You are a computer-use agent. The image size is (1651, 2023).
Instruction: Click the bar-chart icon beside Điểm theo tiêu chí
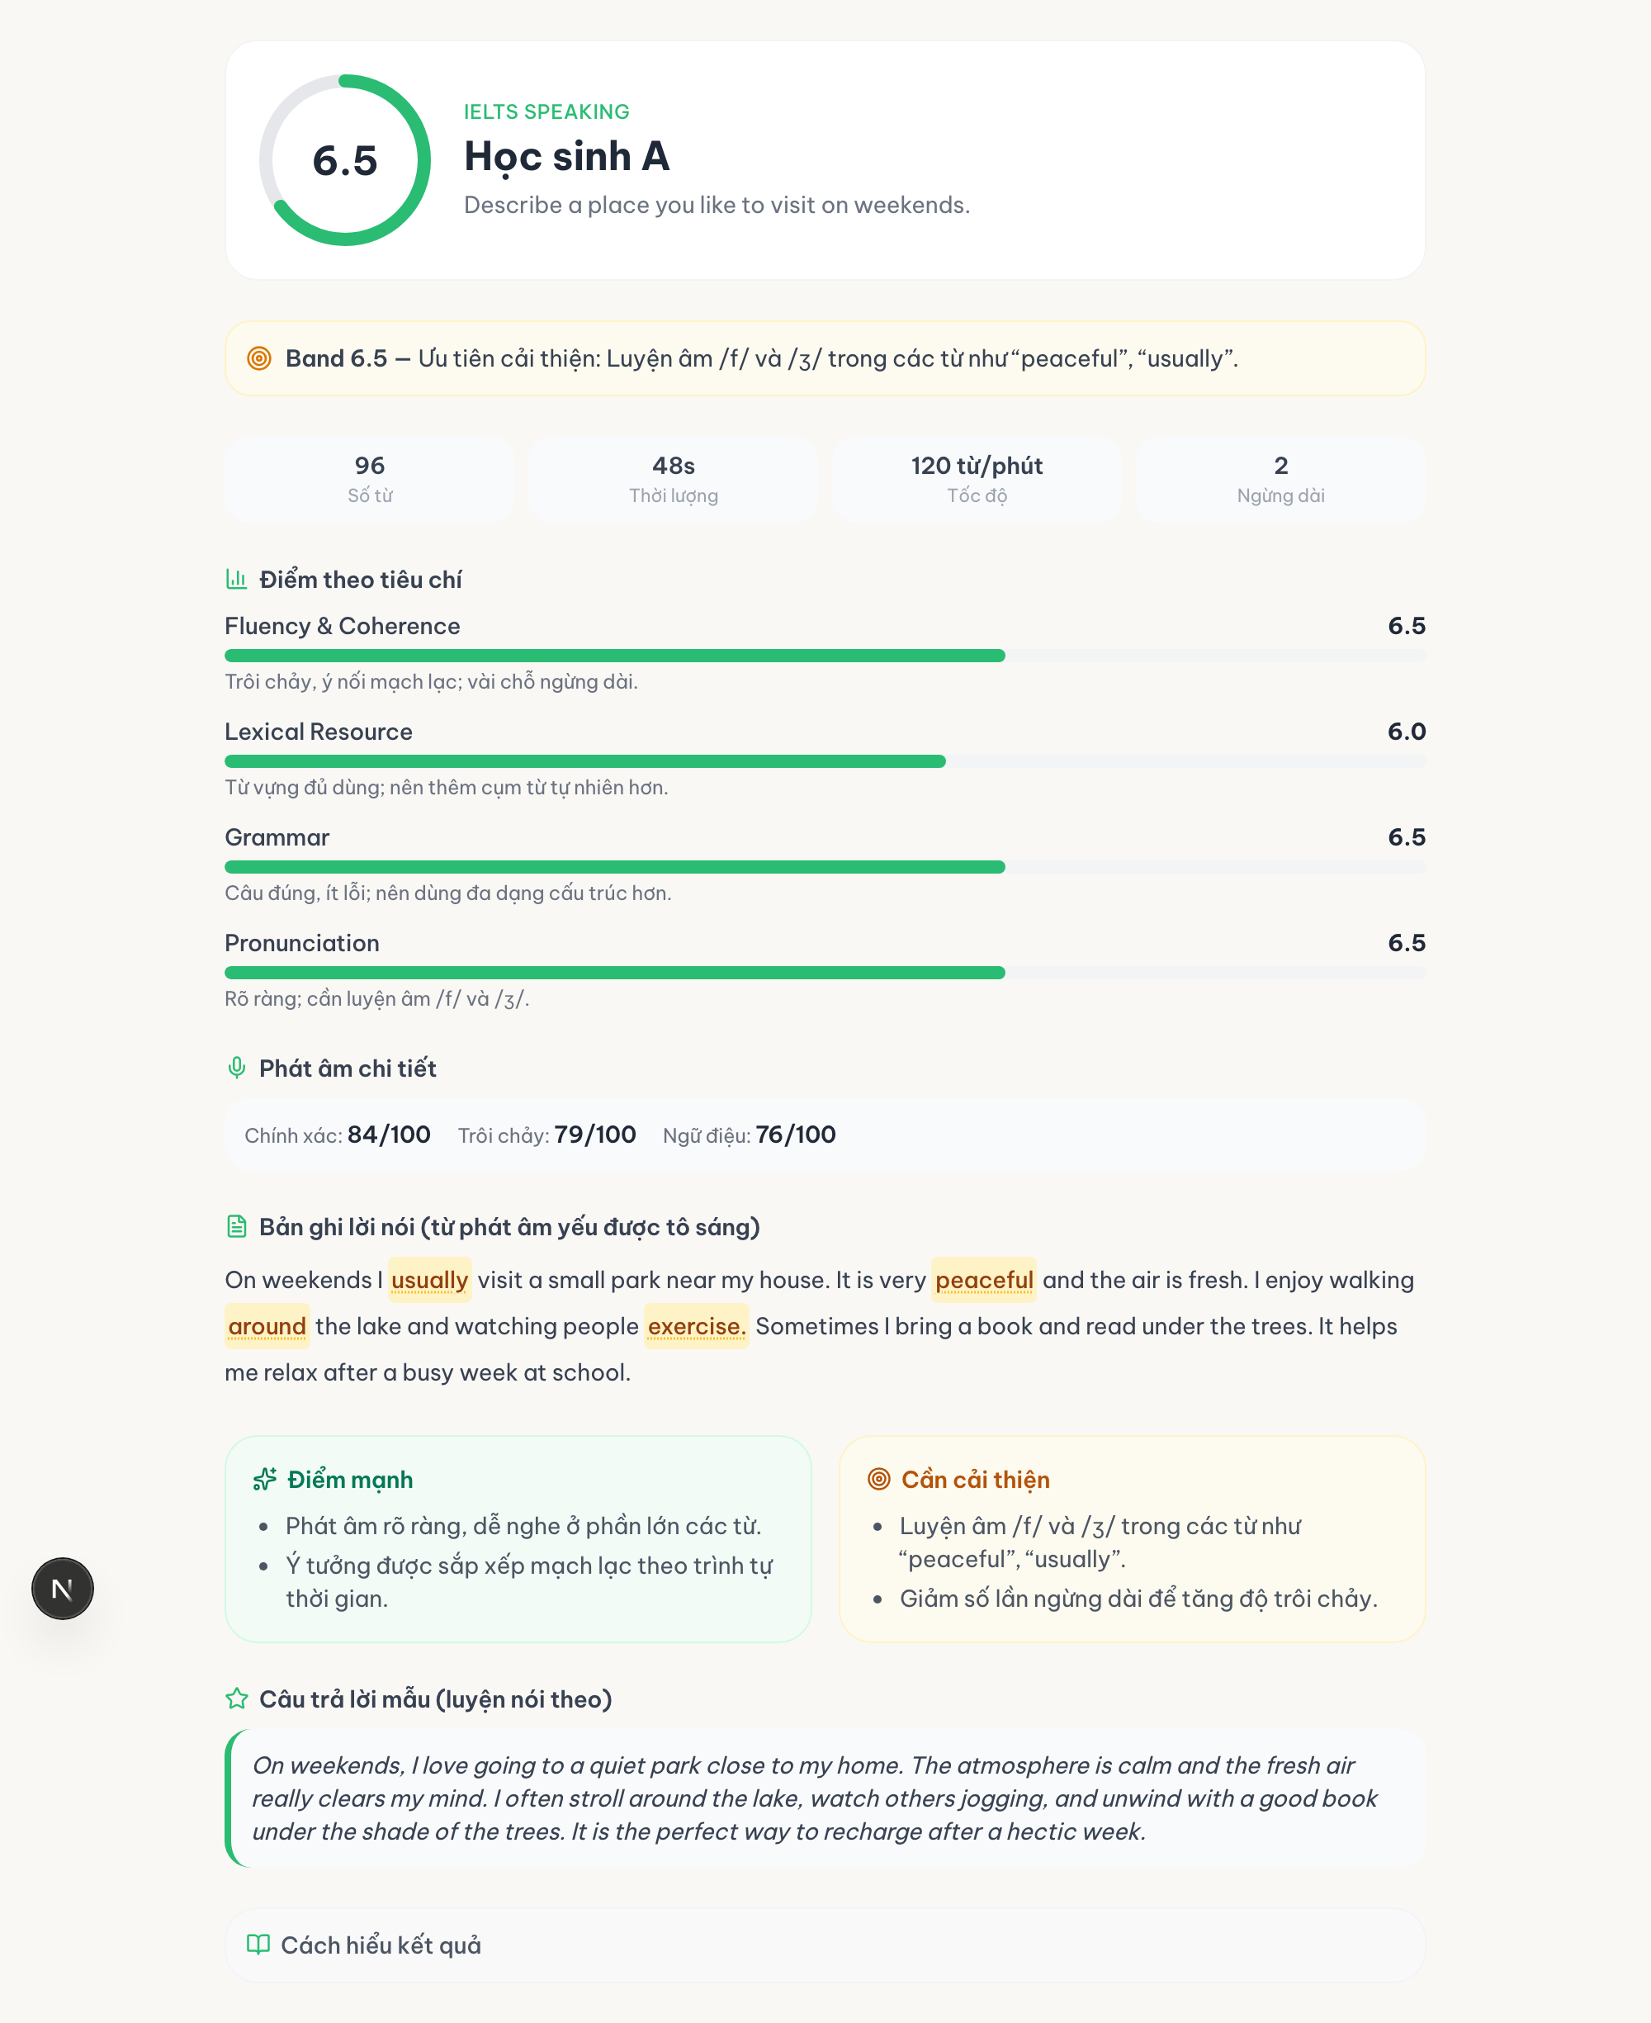pyautogui.click(x=236, y=578)
